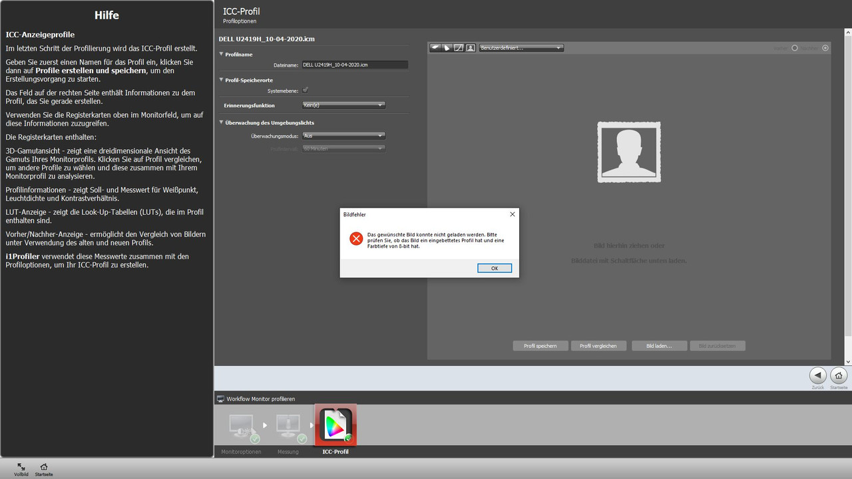Select the Monitoroptionen workflow step

tap(241, 429)
